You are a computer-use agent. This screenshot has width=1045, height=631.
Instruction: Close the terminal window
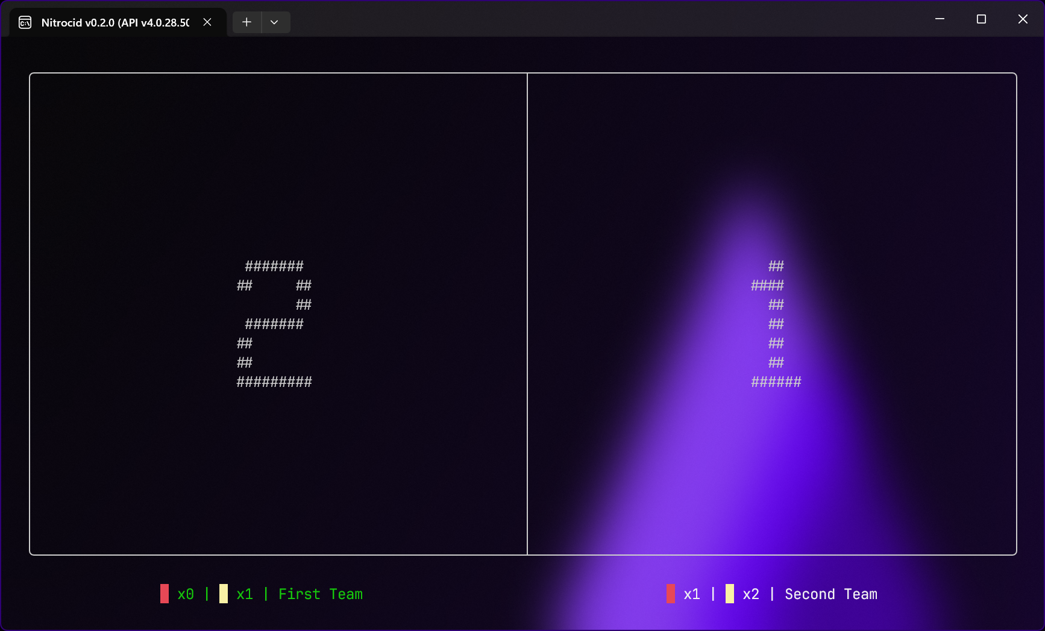1023,19
